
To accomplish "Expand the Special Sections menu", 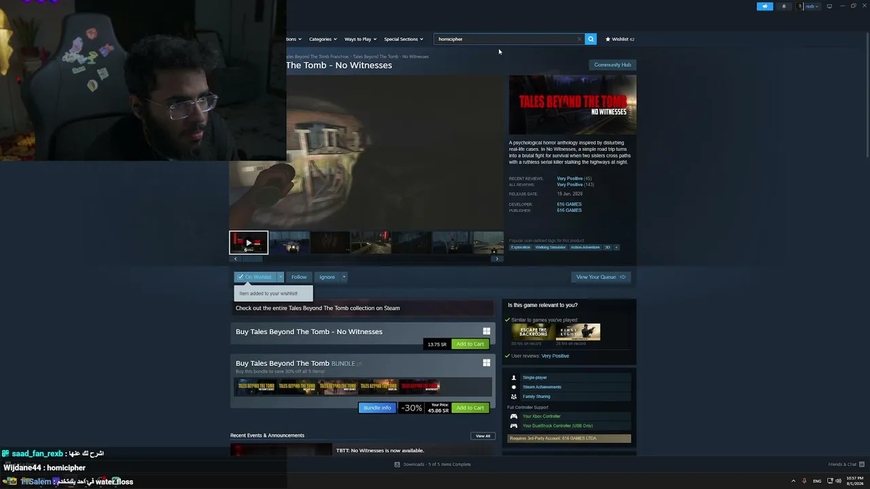I will 403,39.
